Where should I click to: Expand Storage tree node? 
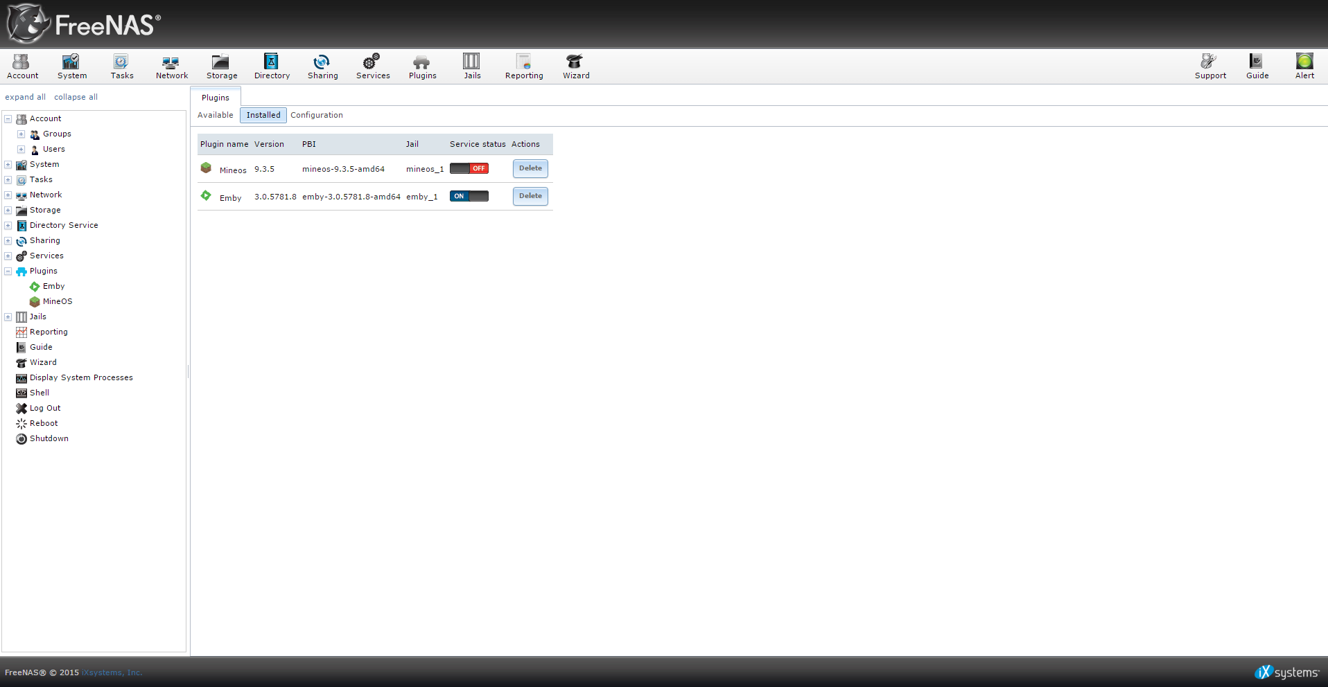[8, 211]
